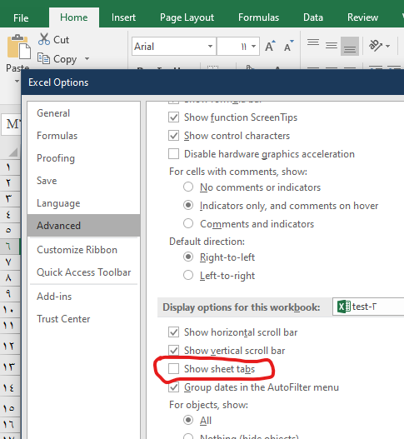Screen dimensions: 404x439
Task: Click the Excel workbook icon beside test
Action: [343, 307]
